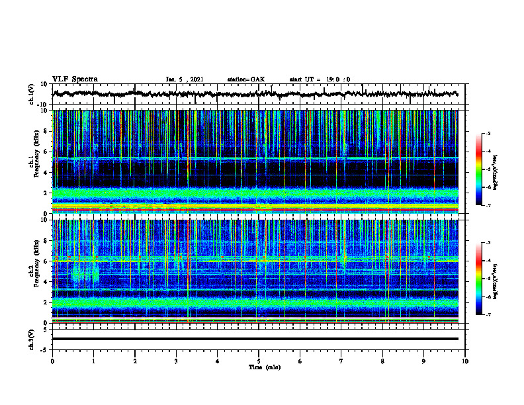Click time-axis tick label "8"

[382, 361]
